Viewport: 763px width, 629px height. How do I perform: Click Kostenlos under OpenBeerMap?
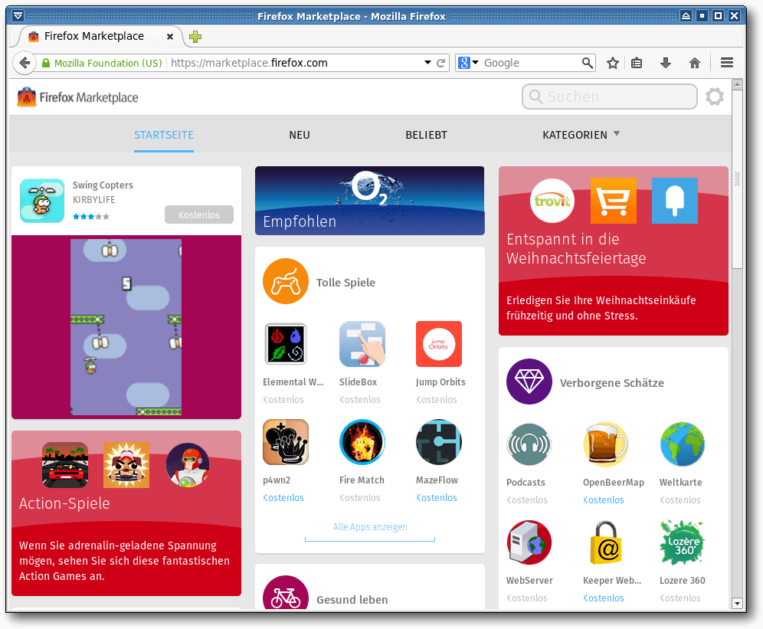(604, 500)
